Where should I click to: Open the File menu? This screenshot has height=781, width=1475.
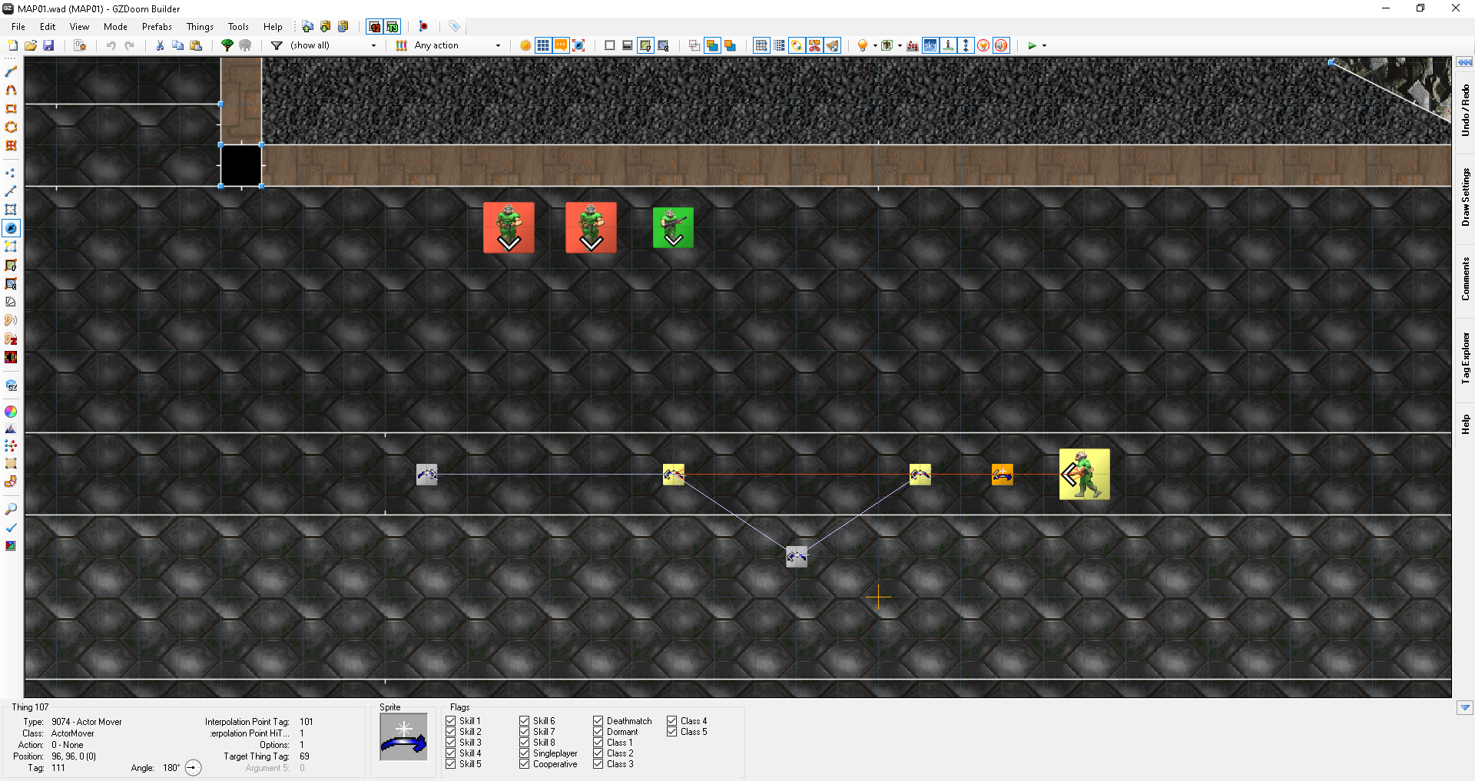(x=18, y=26)
